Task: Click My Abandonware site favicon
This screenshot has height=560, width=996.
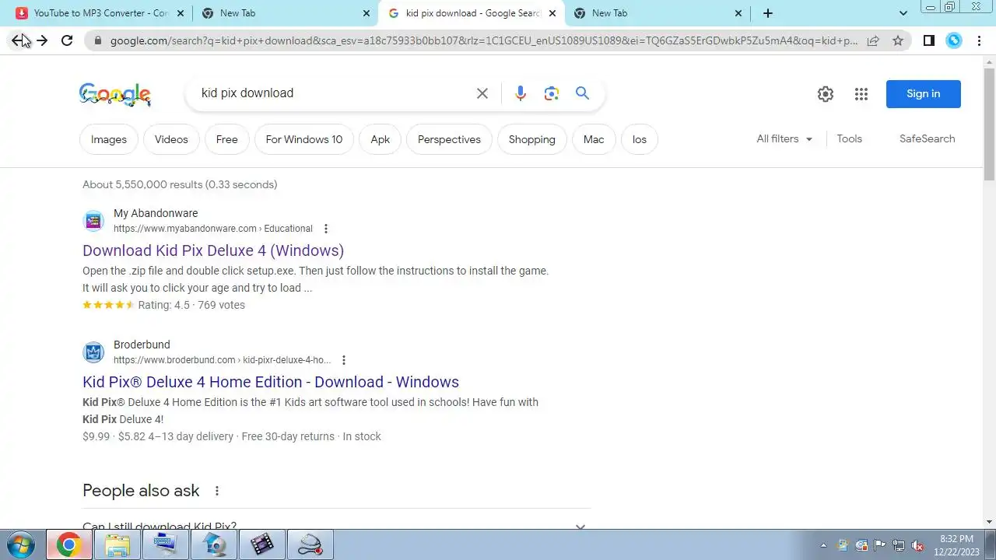Action: [93, 221]
